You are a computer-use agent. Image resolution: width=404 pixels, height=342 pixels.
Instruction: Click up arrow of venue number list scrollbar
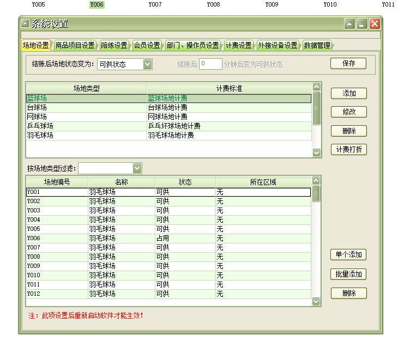[x=316, y=180]
